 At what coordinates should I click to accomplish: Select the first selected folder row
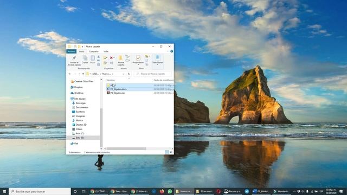(140, 85)
